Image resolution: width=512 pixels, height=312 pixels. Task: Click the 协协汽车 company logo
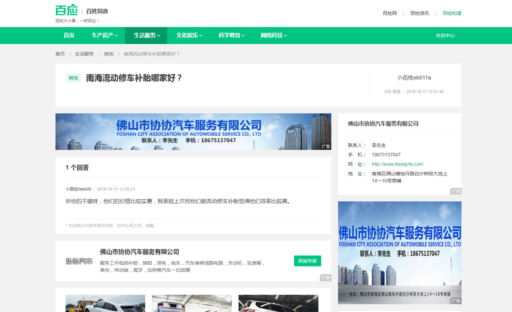pos(79,261)
